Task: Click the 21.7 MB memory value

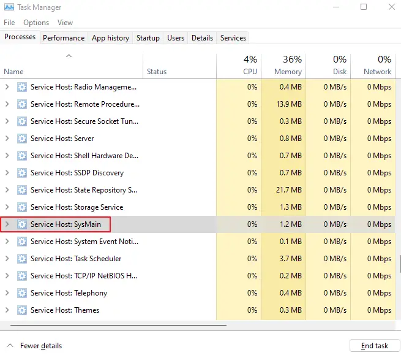Action: click(x=289, y=190)
